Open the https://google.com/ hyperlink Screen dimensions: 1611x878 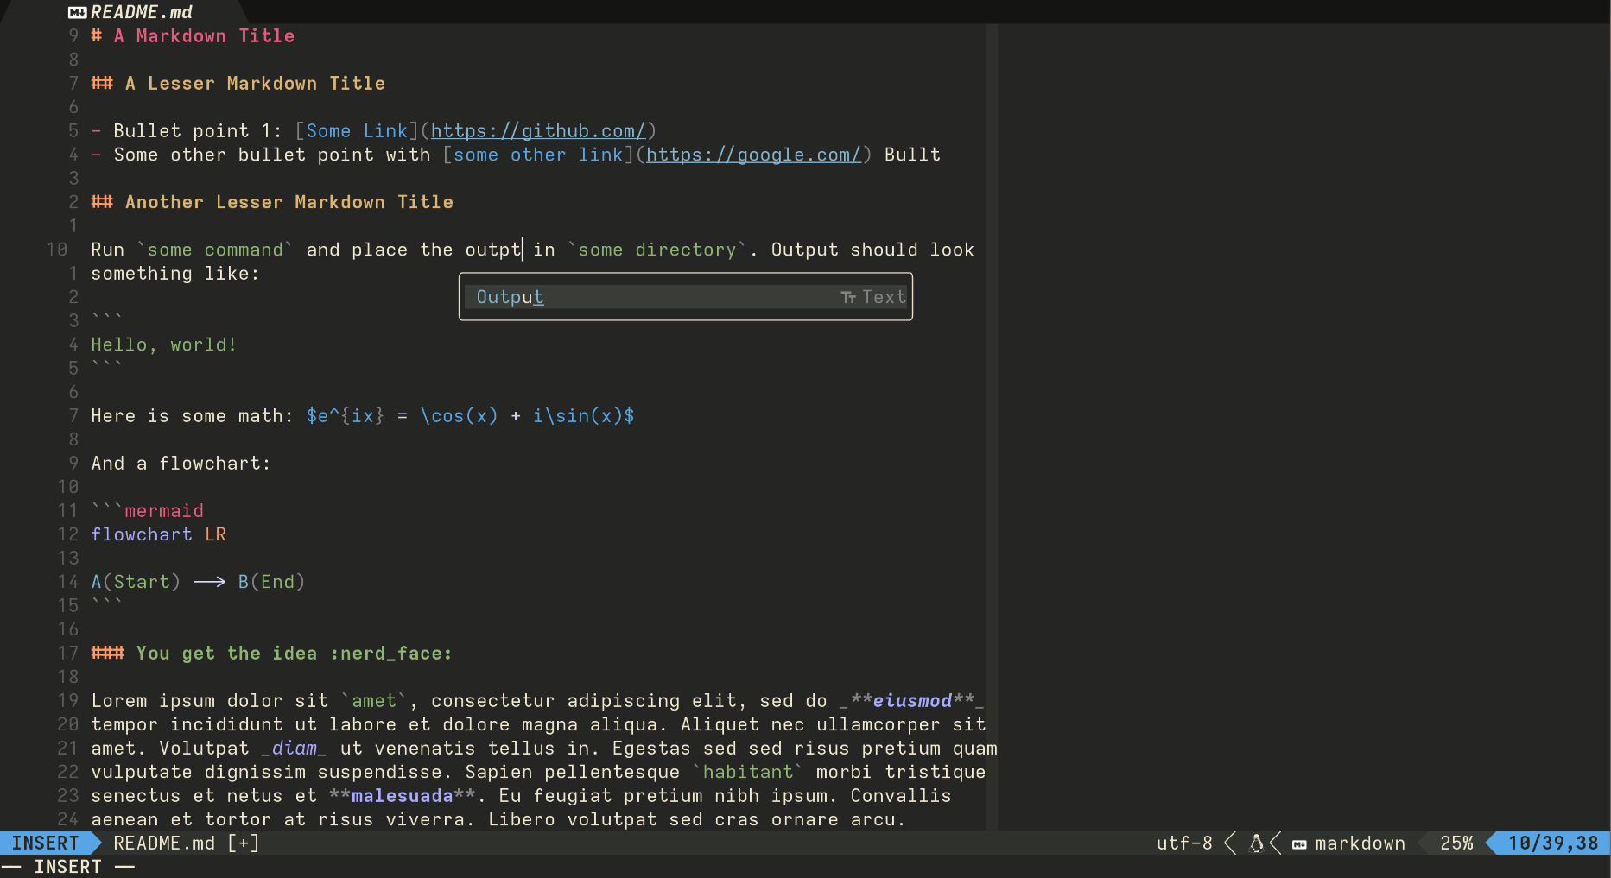click(753, 155)
